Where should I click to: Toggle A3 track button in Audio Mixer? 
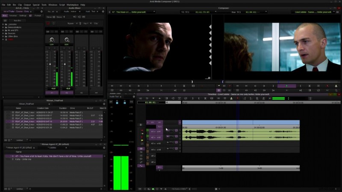[81, 93]
